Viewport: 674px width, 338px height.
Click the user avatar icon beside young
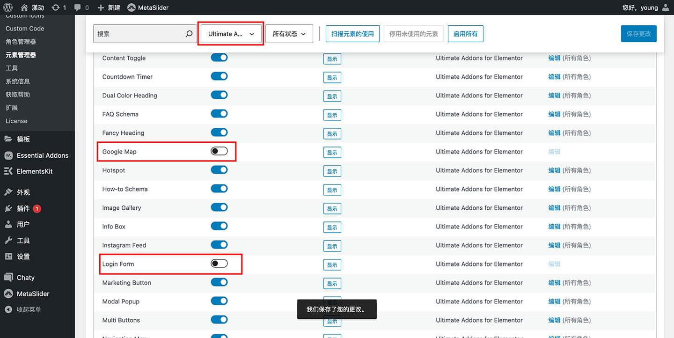pyautogui.click(x=666, y=7)
